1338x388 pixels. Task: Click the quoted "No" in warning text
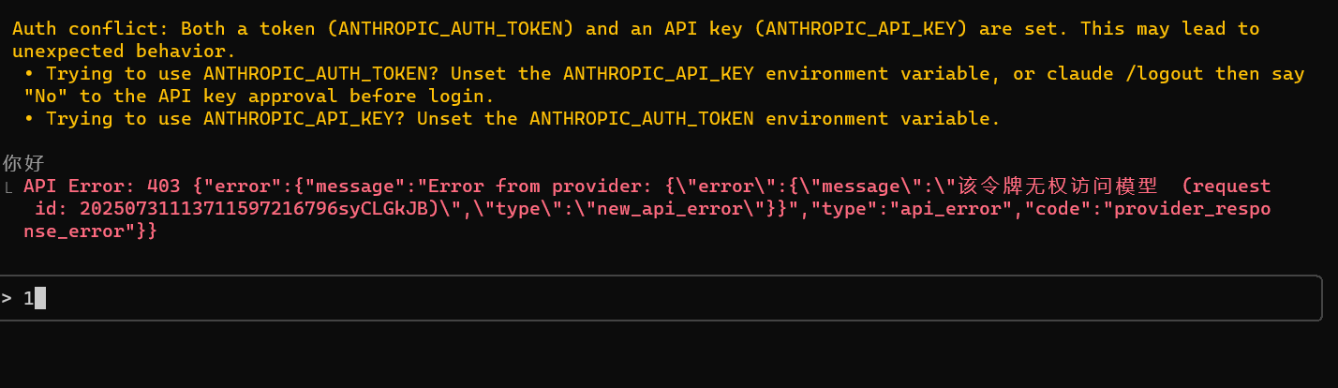[46, 97]
